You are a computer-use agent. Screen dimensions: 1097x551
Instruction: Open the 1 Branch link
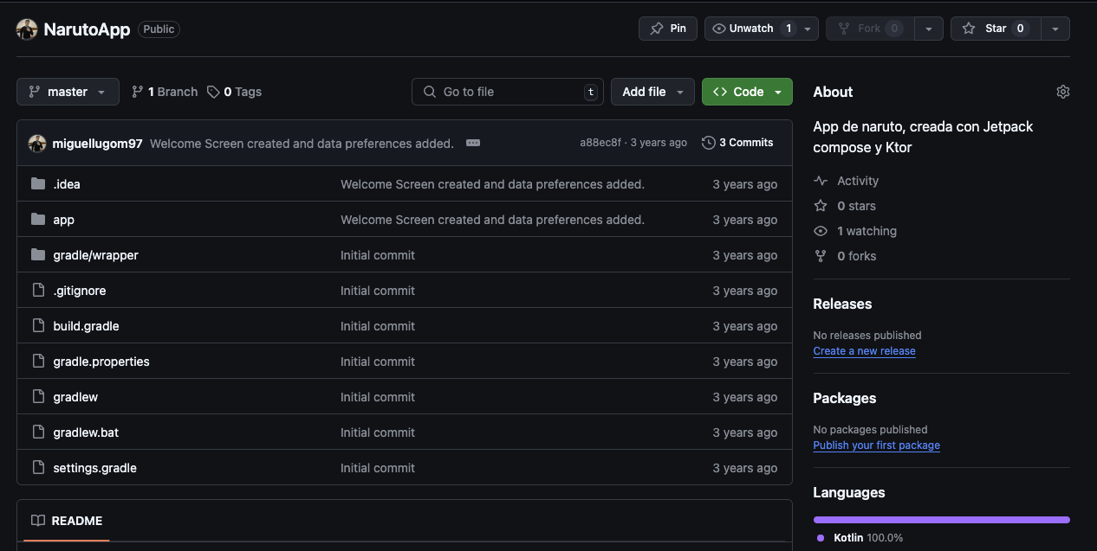pos(165,92)
